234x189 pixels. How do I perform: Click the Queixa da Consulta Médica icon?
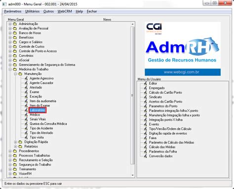pyautogui.click(x=26, y=124)
